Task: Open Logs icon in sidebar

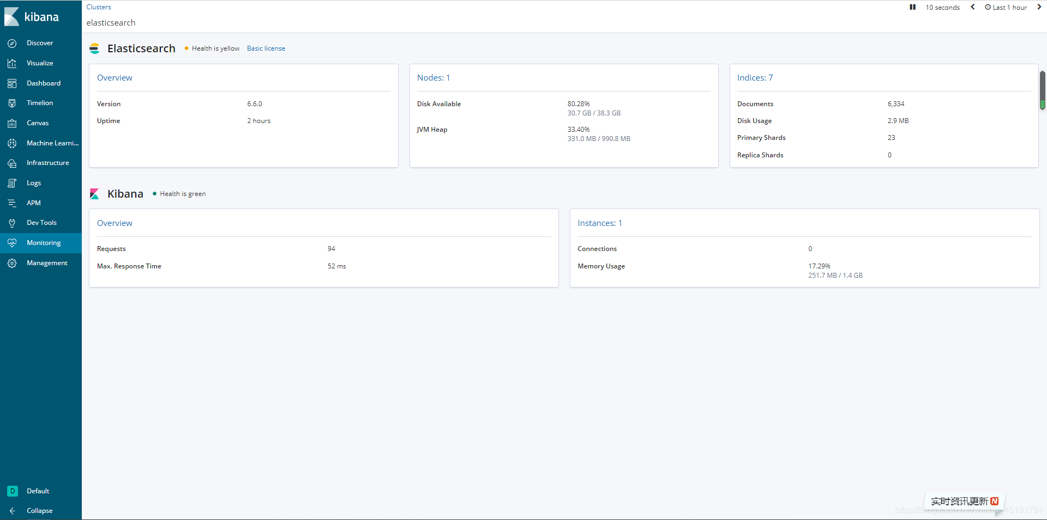Action: click(x=12, y=183)
